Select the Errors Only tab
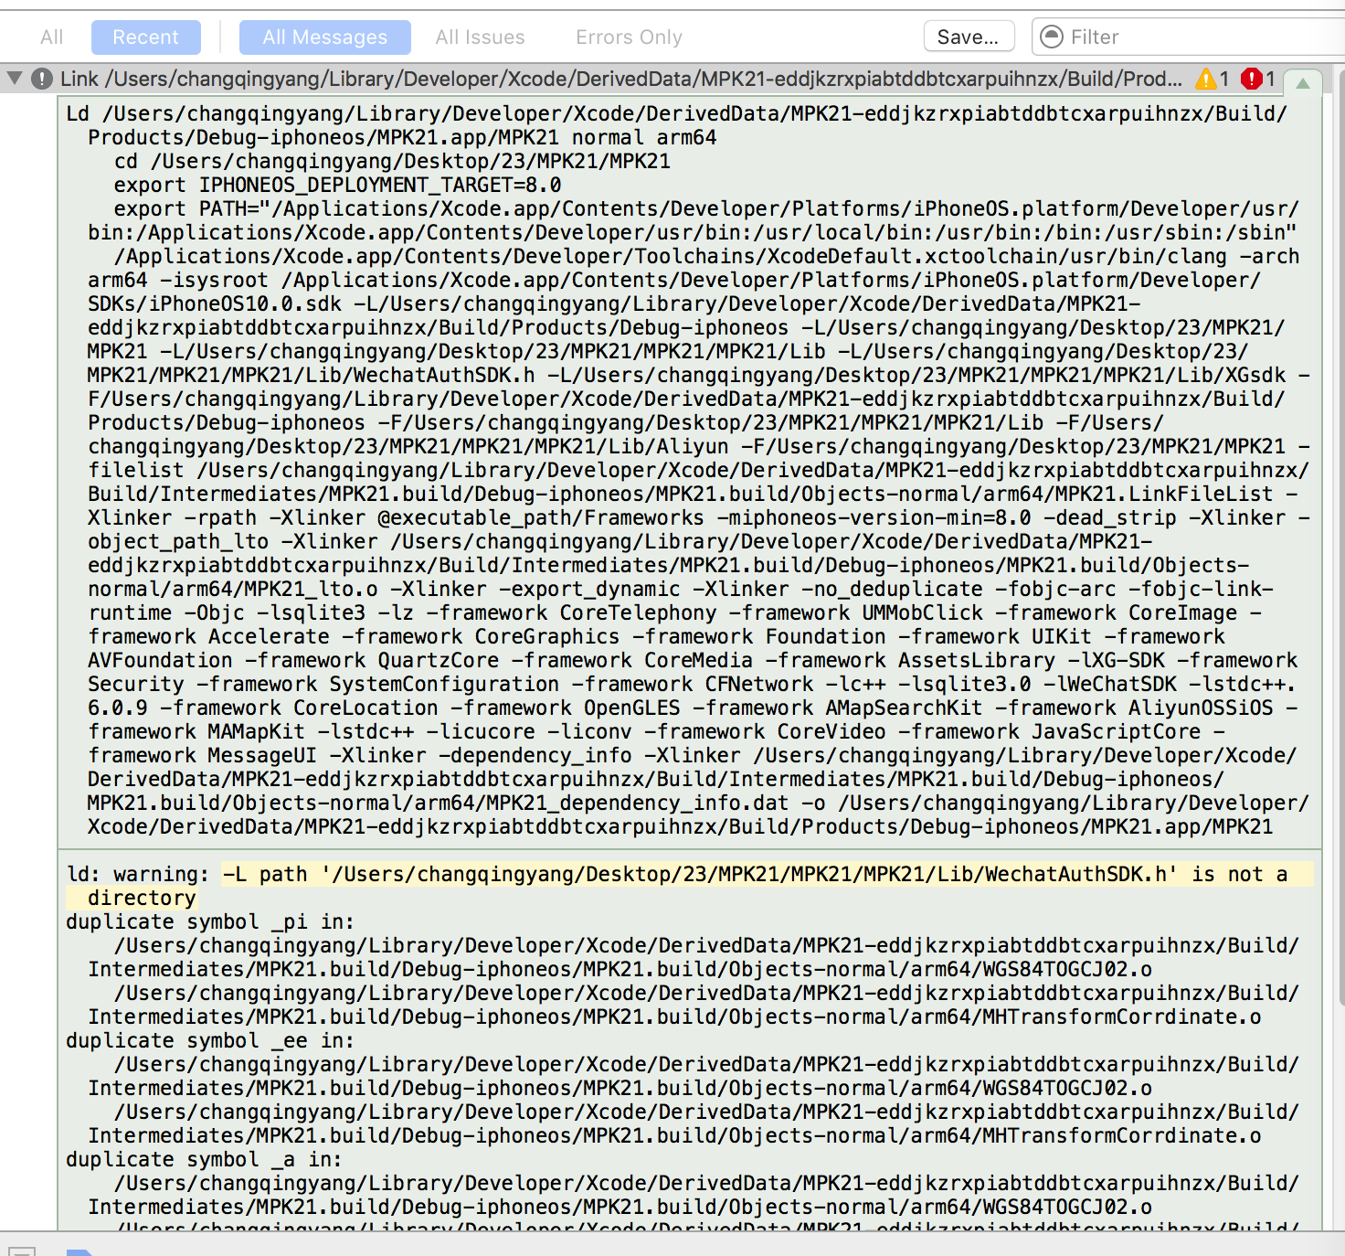The width and height of the screenshot is (1345, 1256). (x=629, y=37)
